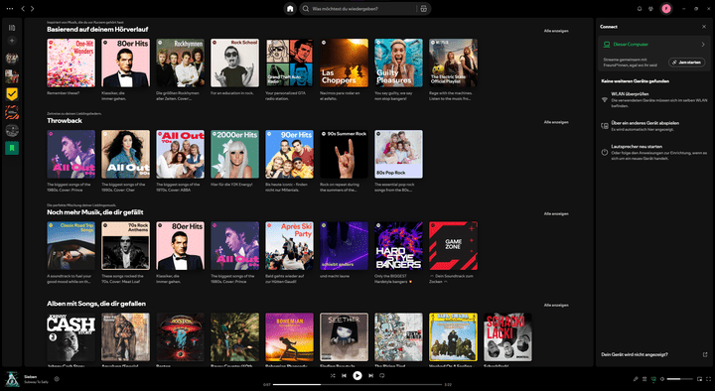Open the Home page via house icon
The height and width of the screenshot is (391, 715).
[290, 9]
